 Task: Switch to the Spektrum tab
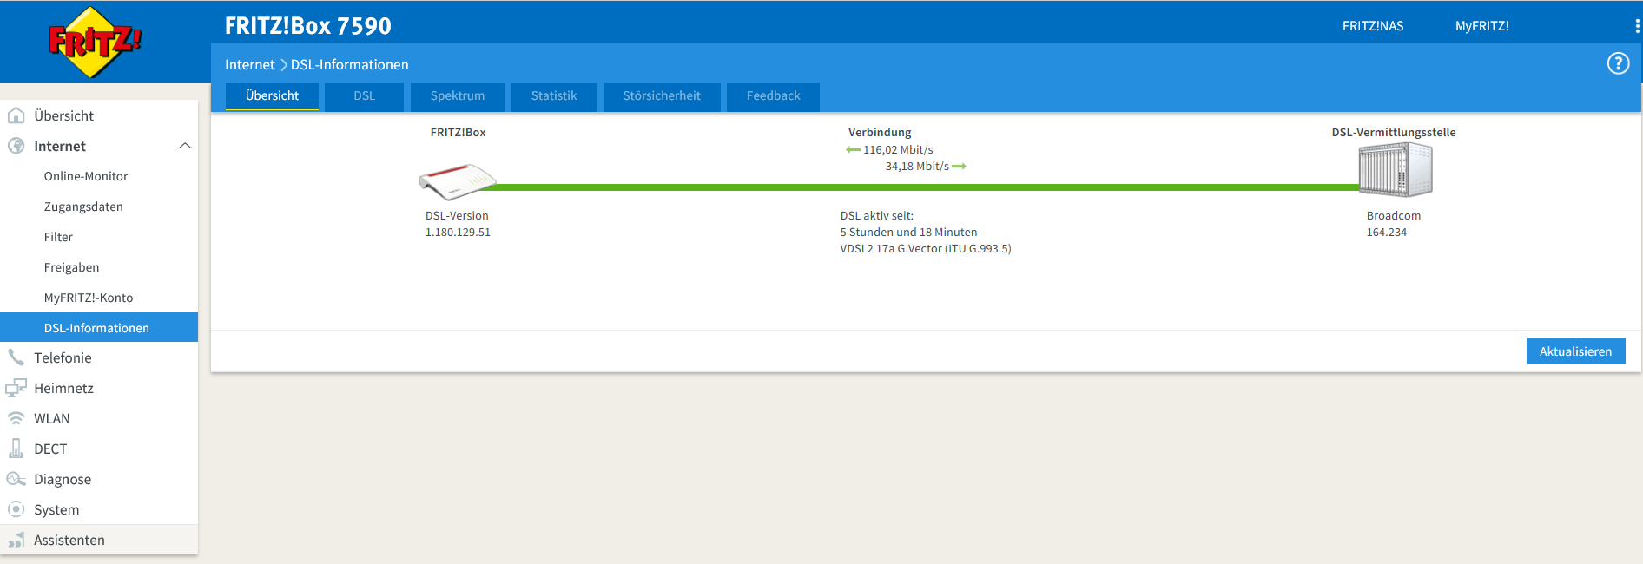[x=458, y=95]
